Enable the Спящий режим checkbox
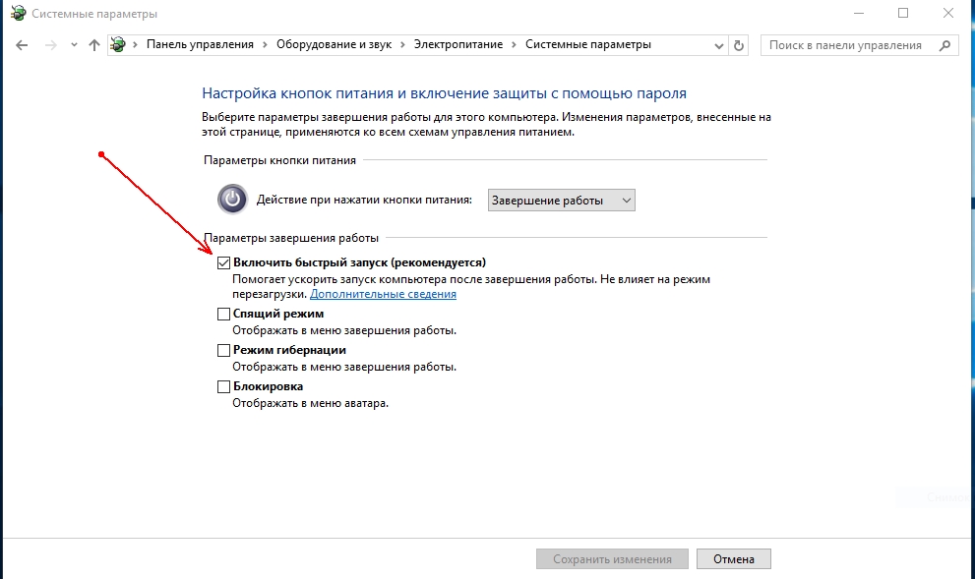Image resolution: width=975 pixels, height=579 pixels. (x=223, y=315)
